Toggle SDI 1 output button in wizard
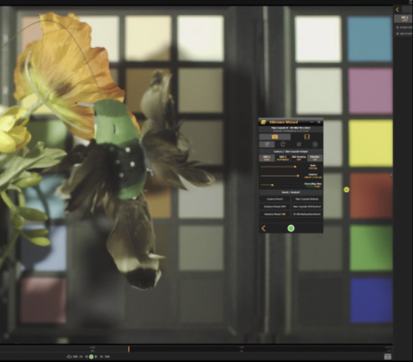This screenshot has height=362, width=413. (x=267, y=158)
